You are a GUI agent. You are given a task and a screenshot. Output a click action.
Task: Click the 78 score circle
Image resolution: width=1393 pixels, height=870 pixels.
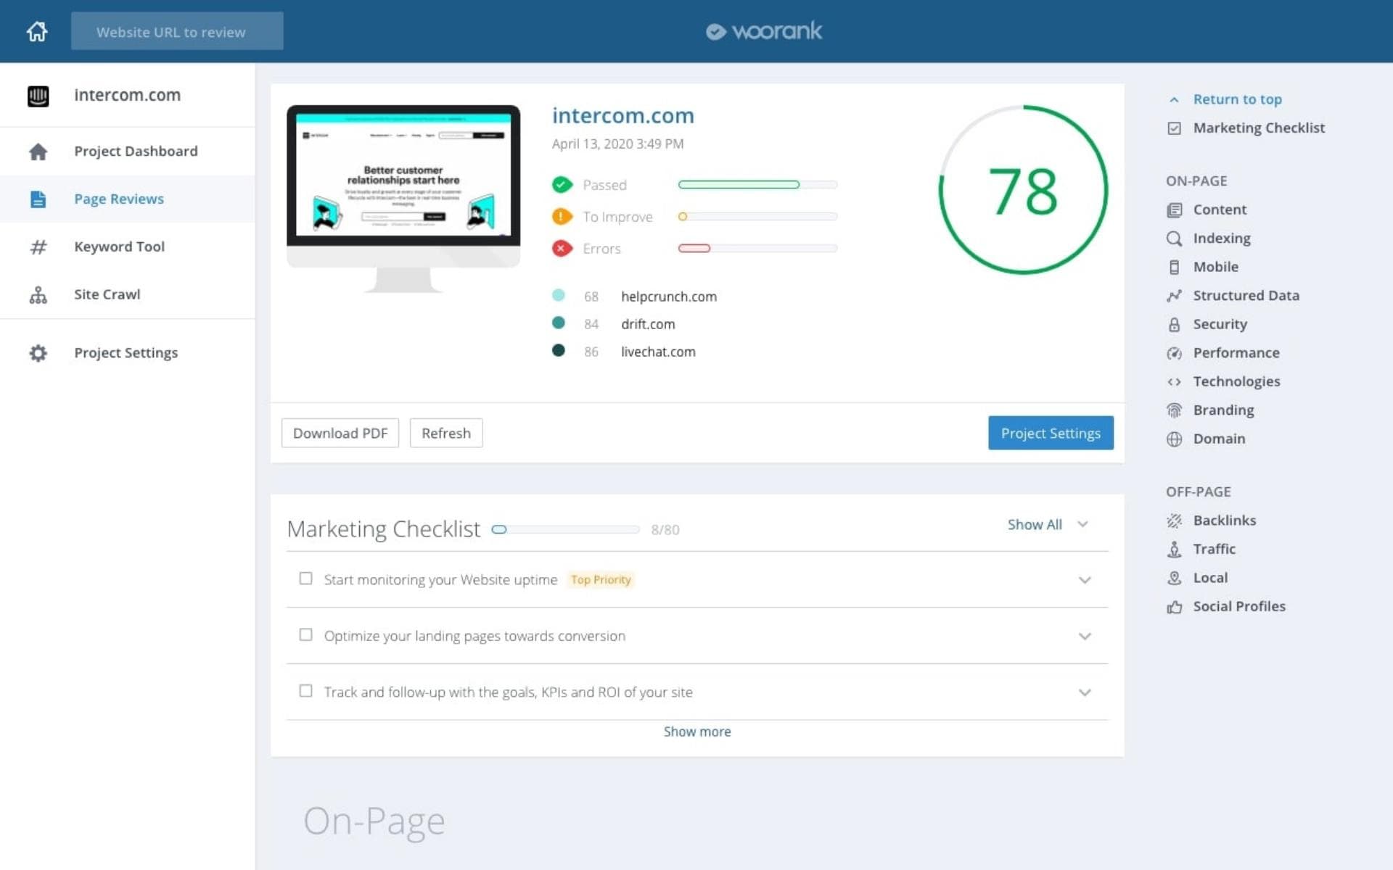pyautogui.click(x=1023, y=190)
